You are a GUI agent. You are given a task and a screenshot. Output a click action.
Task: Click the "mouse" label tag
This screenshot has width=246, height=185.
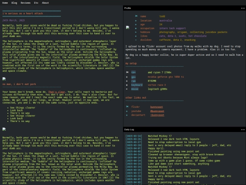tap(135, 89)
